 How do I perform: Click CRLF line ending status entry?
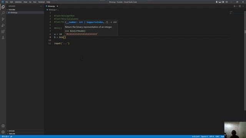pos(217,136)
